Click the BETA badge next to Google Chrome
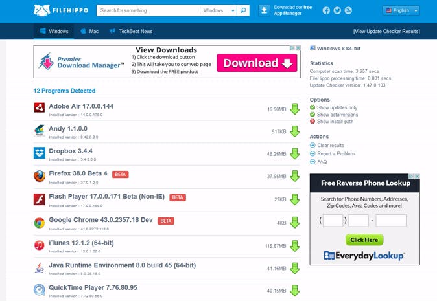437x301 pixels. pyautogui.click(x=166, y=221)
